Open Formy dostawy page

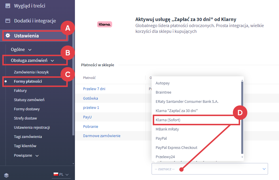point(27,109)
